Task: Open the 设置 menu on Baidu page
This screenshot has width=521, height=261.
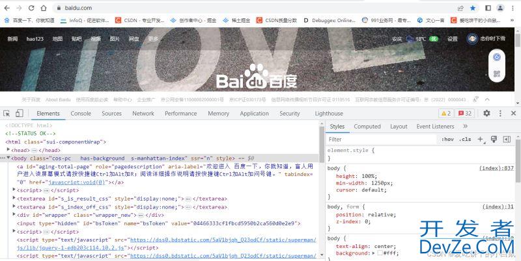Action: [452, 39]
